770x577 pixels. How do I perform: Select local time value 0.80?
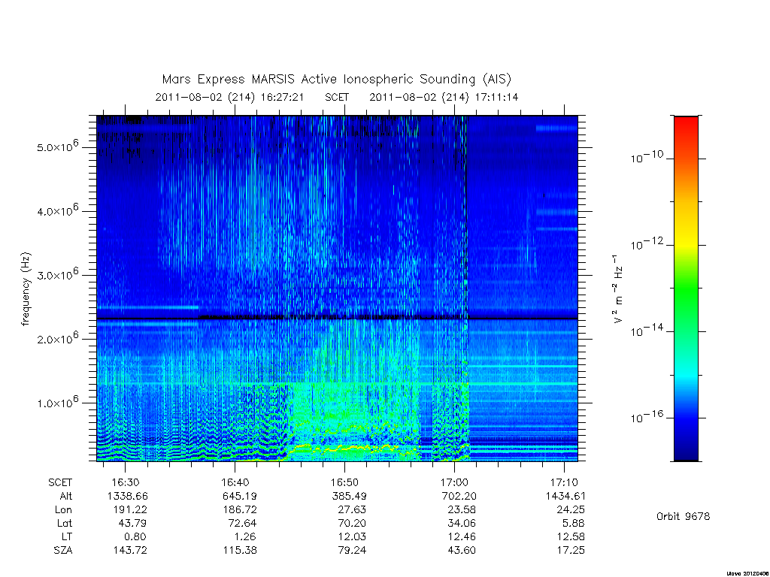point(135,536)
